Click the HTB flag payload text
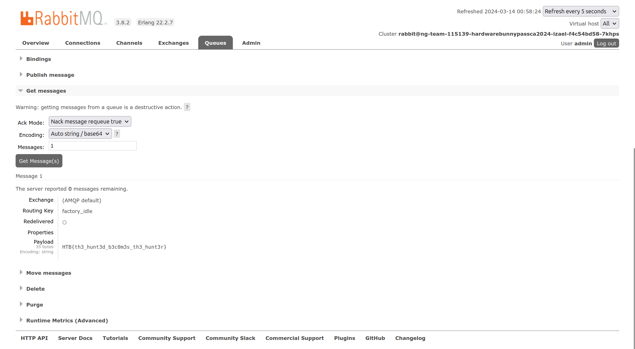635x349 pixels. coord(114,247)
